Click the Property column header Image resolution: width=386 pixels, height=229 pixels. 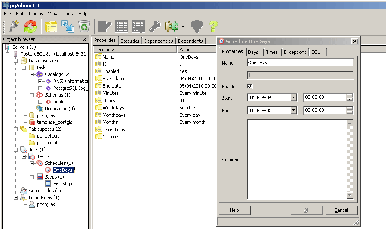(x=135, y=50)
